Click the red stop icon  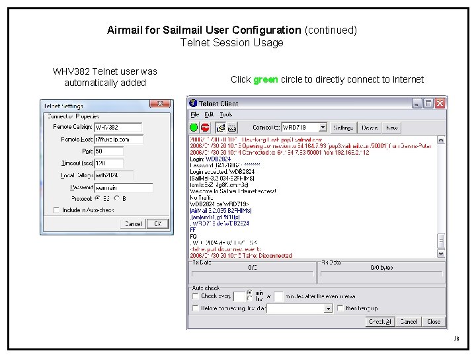pos(205,128)
